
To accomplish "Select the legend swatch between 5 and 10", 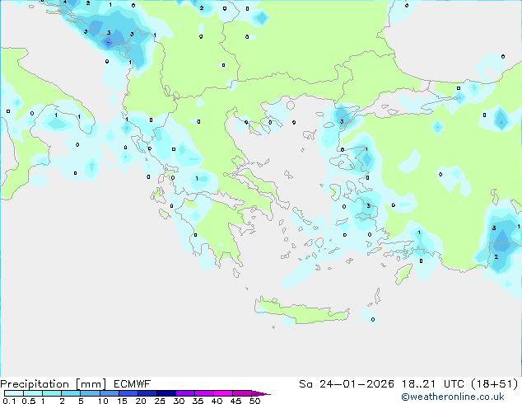I will coord(91,394).
